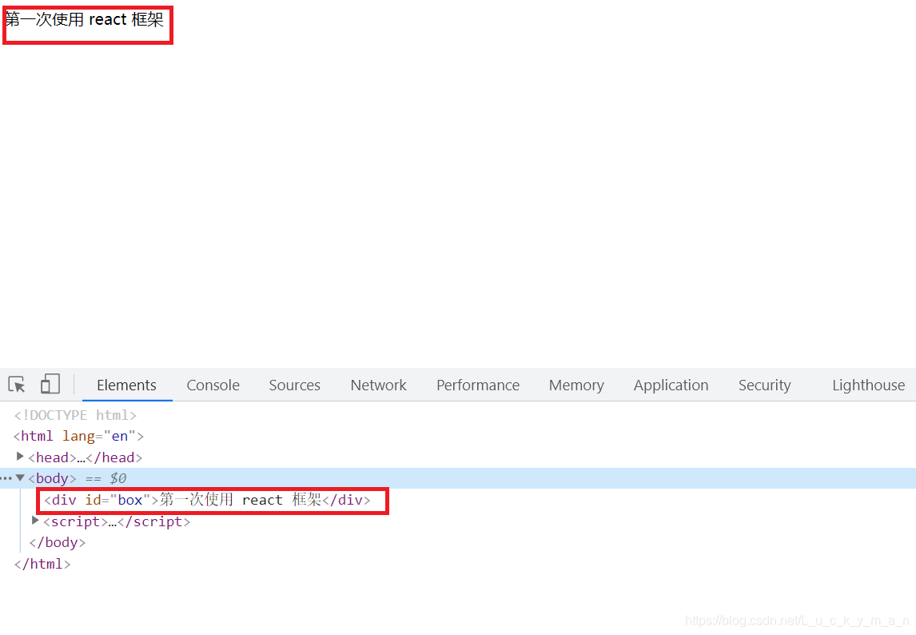916x635 pixels.
Task: Switch to the Memory tab
Action: [576, 385]
